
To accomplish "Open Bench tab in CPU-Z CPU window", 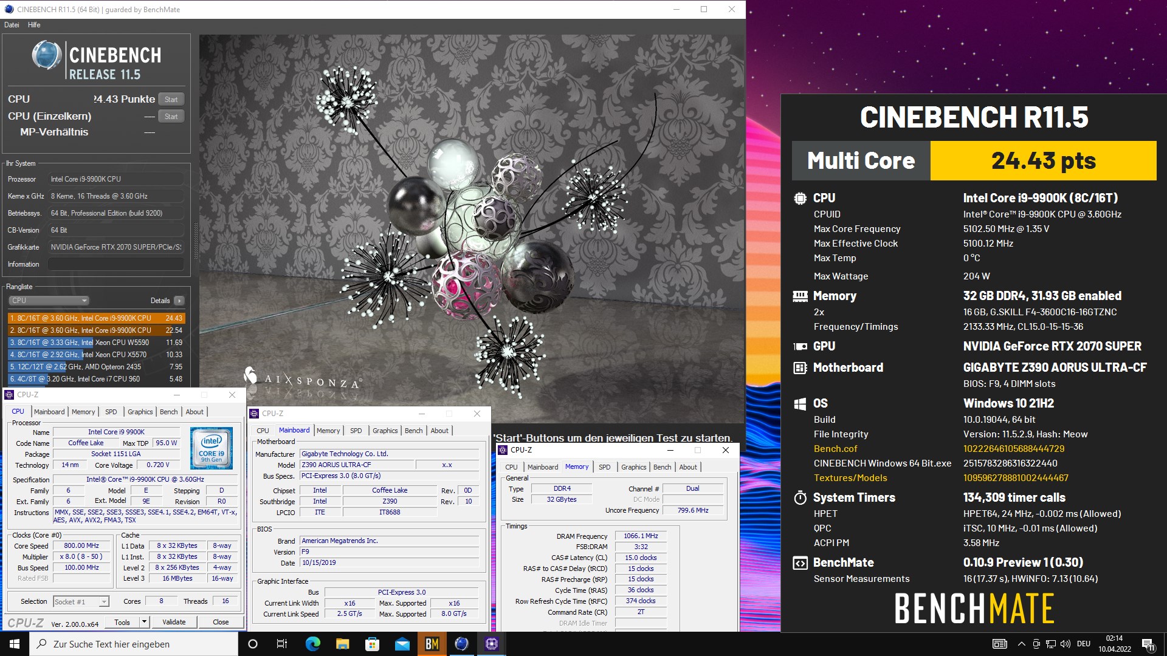I will coord(168,412).
